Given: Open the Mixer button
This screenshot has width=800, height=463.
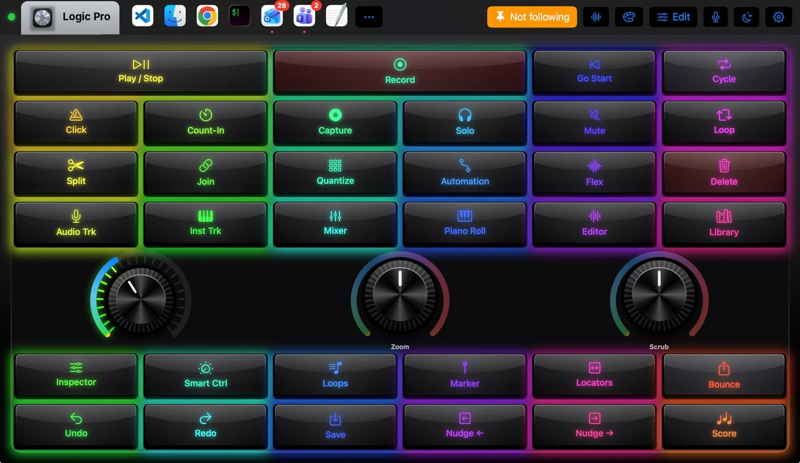Looking at the screenshot, I should (335, 224).
